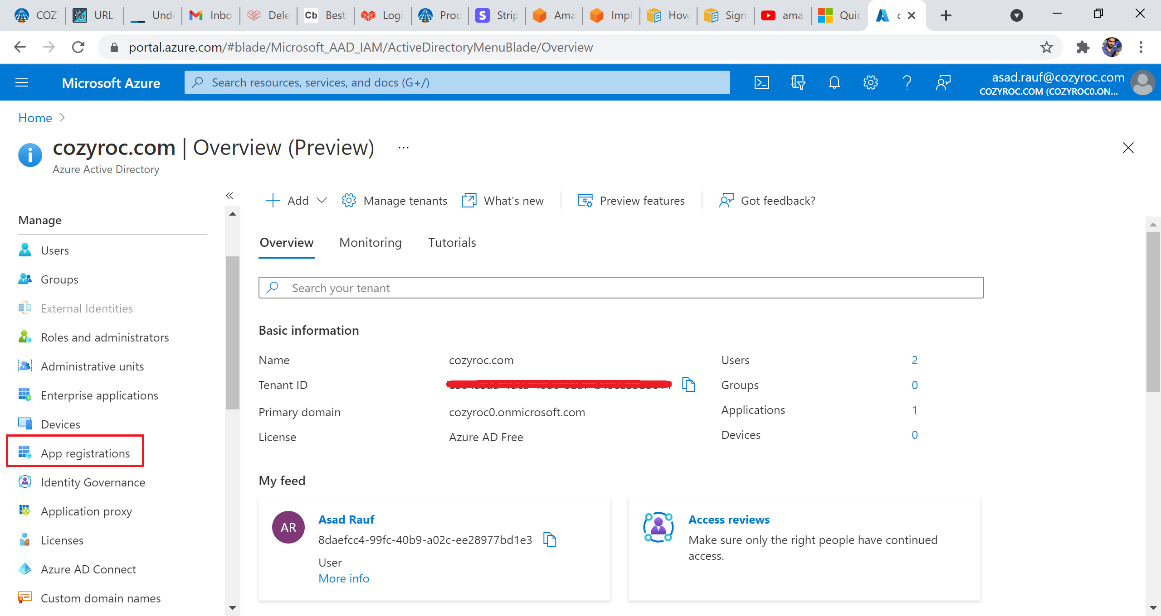Open Enterprise applications
This screenshot has height=616, width=1161.
[x=99, y=395]
